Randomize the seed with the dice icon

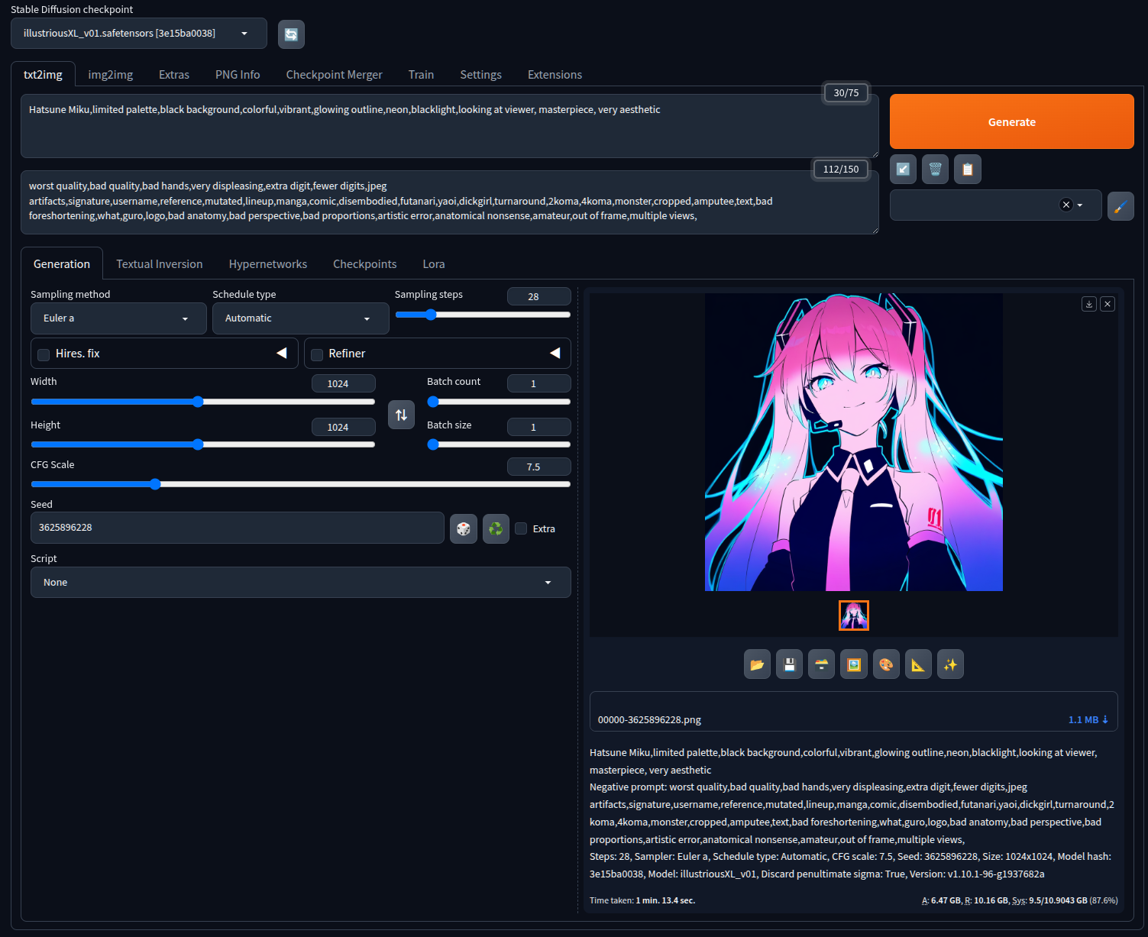coord(464,528)
